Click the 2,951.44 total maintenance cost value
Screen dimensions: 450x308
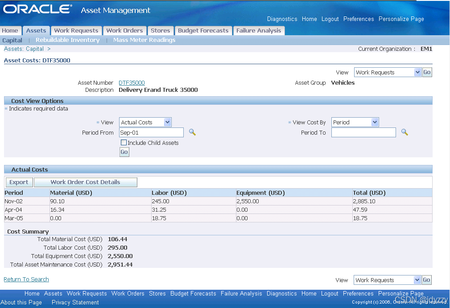point(120,264)
